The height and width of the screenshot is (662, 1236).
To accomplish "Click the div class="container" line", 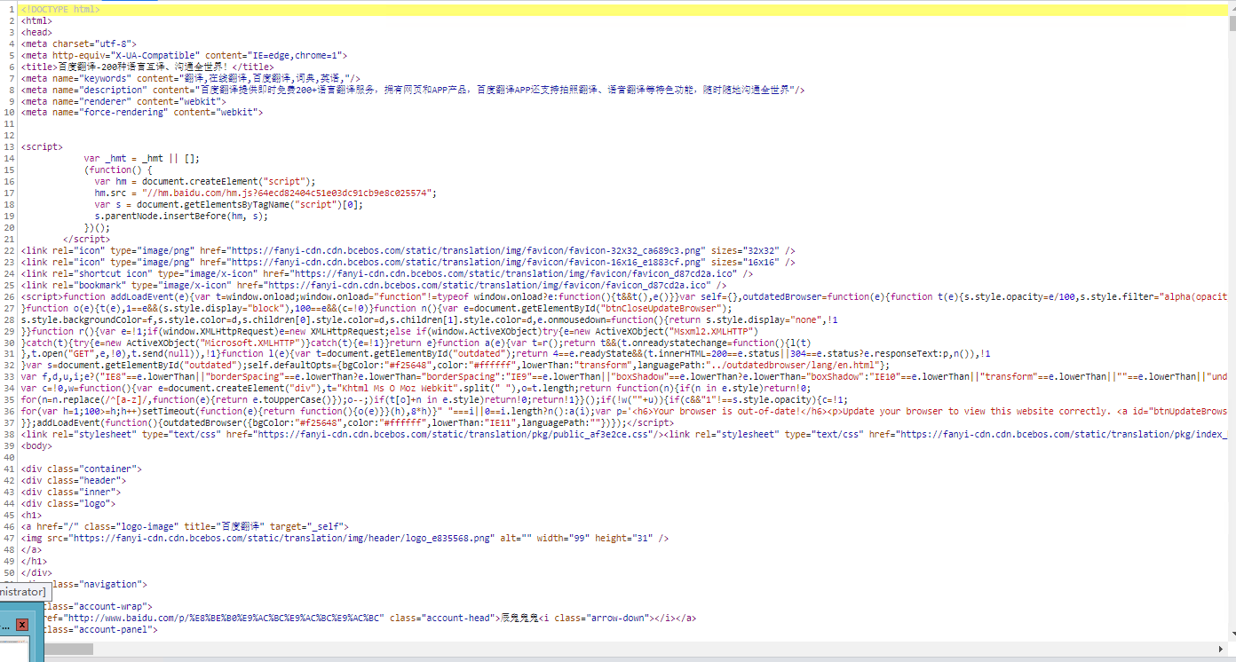I will [82, 470].
